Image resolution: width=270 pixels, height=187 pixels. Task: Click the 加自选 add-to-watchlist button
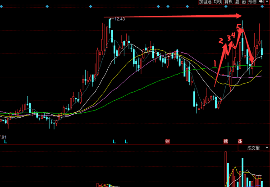205,2
